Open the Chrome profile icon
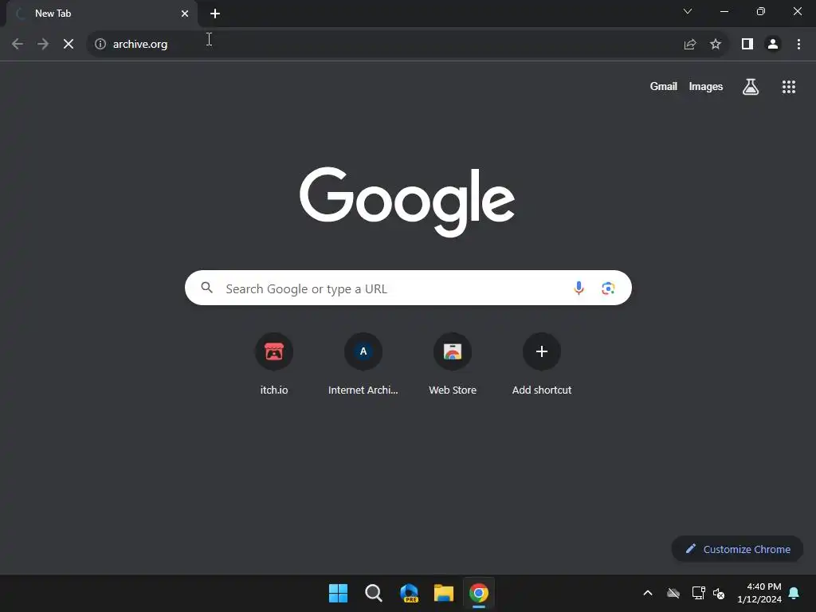This screenshot has height=612, width=816. 773,45
